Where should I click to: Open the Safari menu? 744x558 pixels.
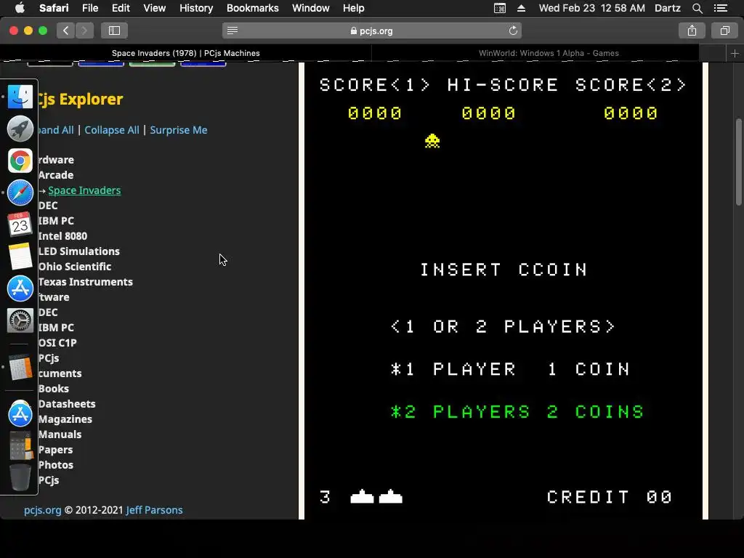[x=54, y=8]
